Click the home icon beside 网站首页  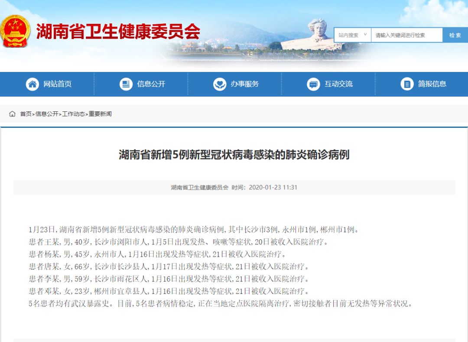click(32, 84)
